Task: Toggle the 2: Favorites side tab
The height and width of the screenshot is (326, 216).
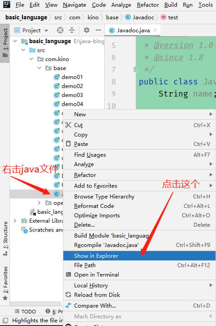Action: [x=5, y=283]
